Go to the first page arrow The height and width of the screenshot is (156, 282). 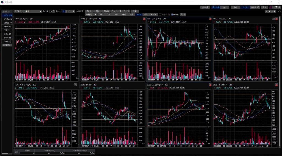(267, 11)
